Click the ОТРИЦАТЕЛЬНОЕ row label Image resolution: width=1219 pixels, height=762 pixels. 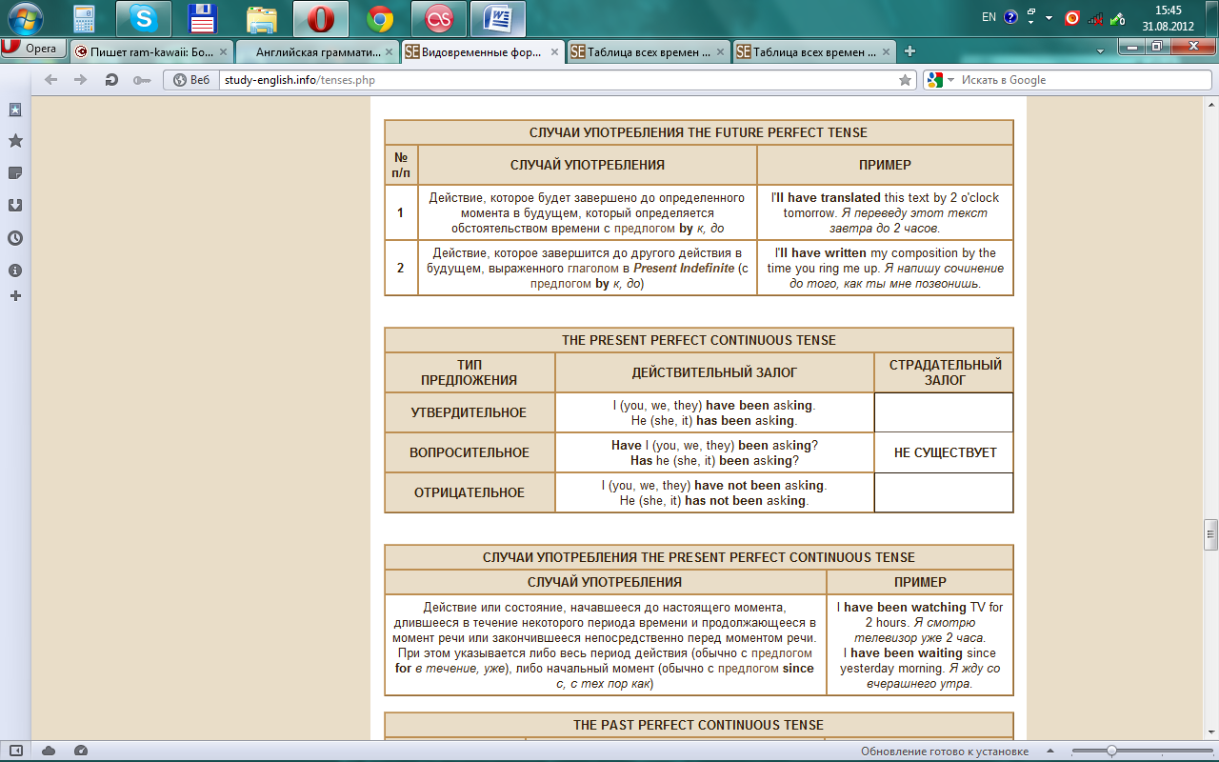pyautogui.click(x=469, y=492)
